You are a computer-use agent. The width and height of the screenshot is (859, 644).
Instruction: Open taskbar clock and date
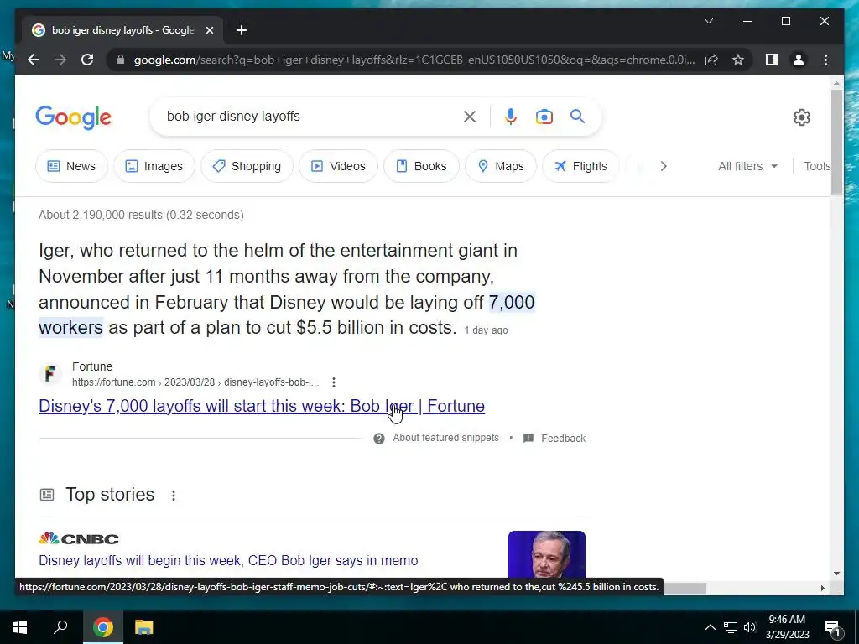(787, 627)
